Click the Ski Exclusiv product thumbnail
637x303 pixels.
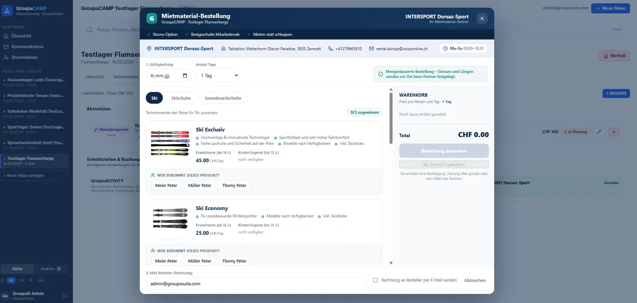pos(170,144)
